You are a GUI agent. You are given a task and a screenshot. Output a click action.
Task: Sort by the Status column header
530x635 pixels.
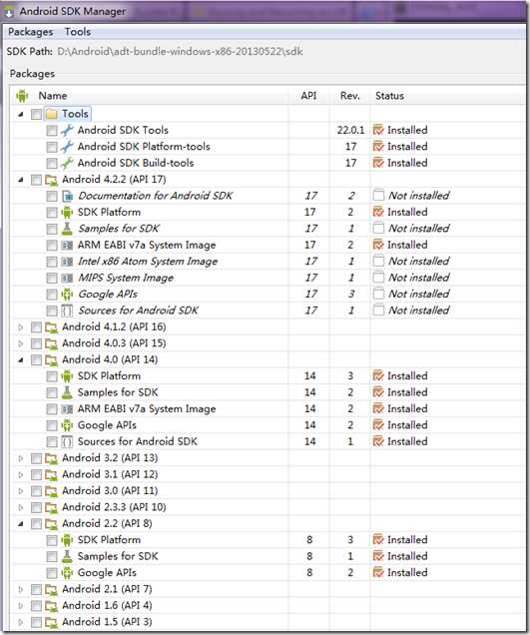point(389,96)
